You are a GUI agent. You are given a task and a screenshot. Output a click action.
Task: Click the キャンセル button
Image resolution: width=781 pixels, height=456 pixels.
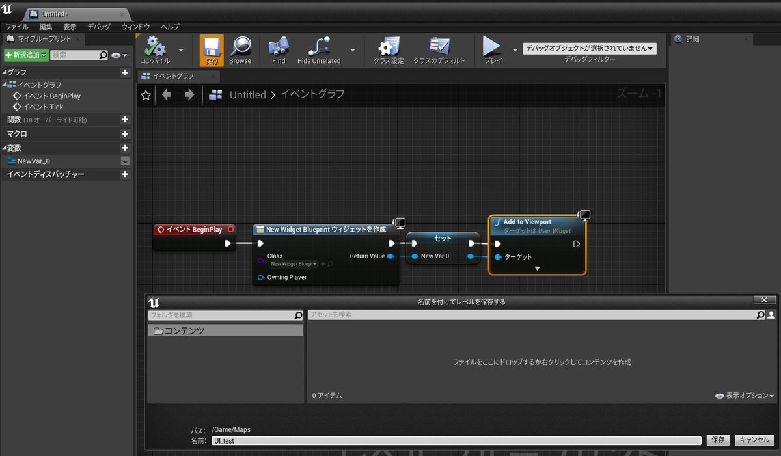click(755, 440)
